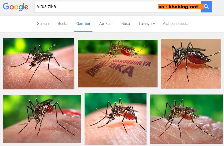Open the Aplikasi tab
224x146 pixels.
[106, 23]
